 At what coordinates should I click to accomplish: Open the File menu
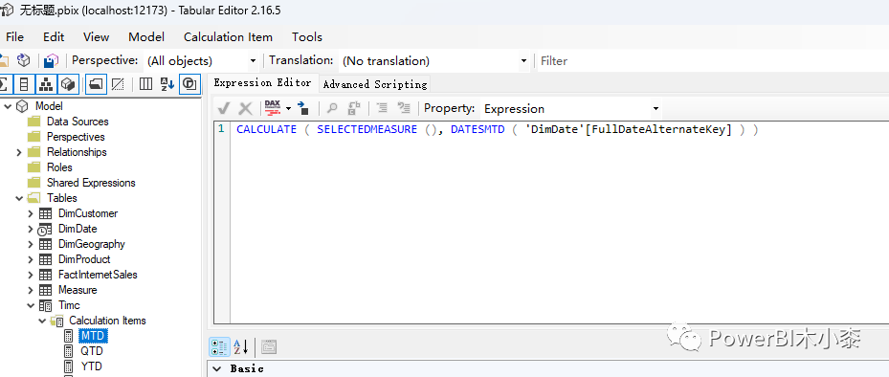pos(14,37)
